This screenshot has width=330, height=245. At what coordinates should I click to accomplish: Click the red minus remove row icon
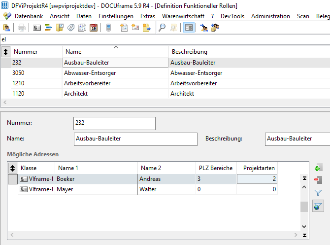(x=318, y=180)
